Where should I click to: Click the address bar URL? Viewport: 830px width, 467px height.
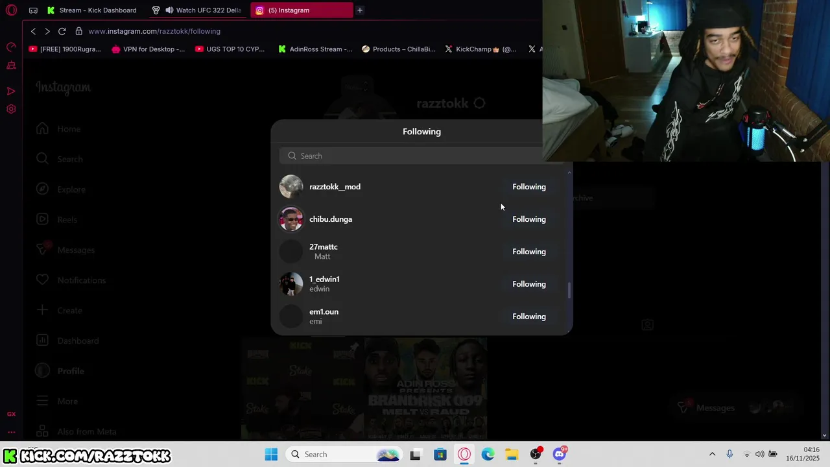tap(154, 31)
